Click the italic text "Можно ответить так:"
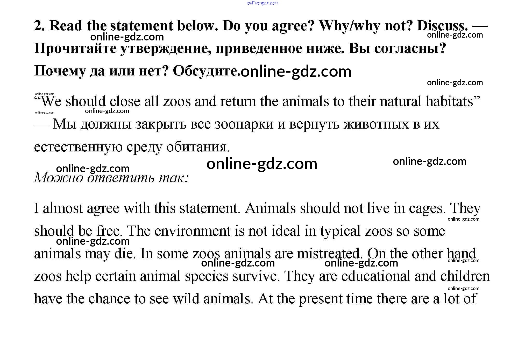 coord(111,178)
